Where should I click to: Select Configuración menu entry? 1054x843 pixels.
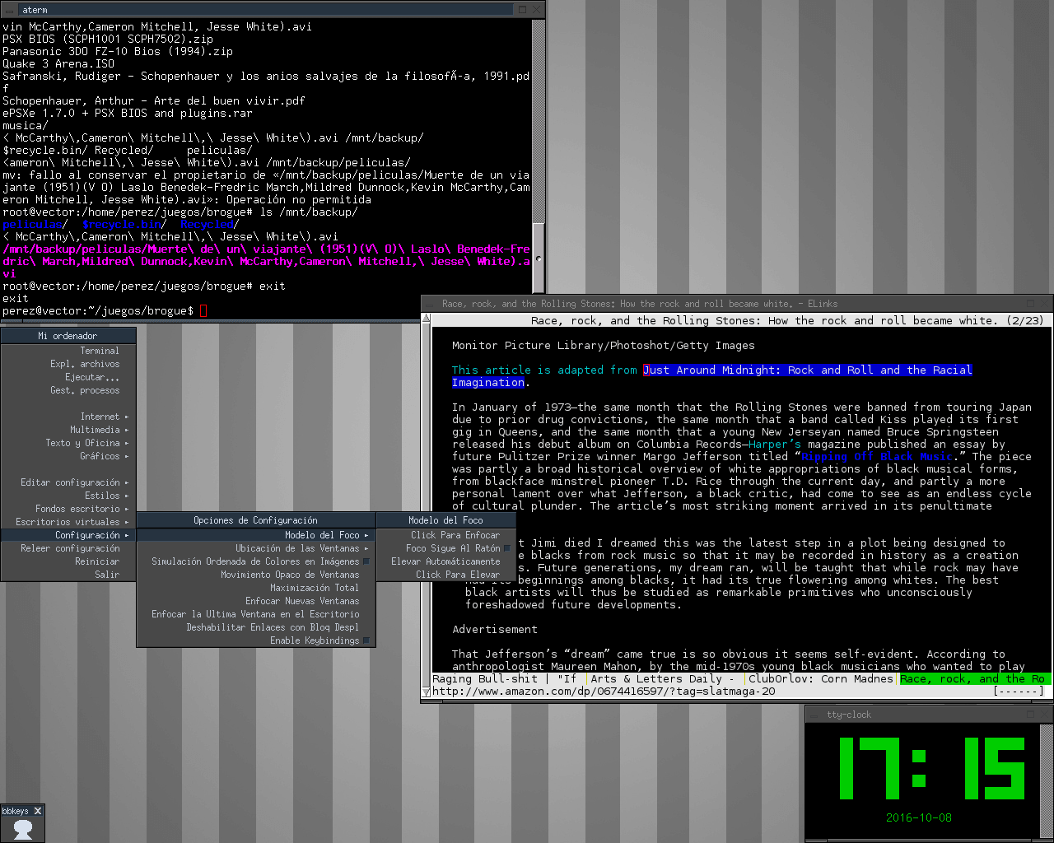(68, 535)
